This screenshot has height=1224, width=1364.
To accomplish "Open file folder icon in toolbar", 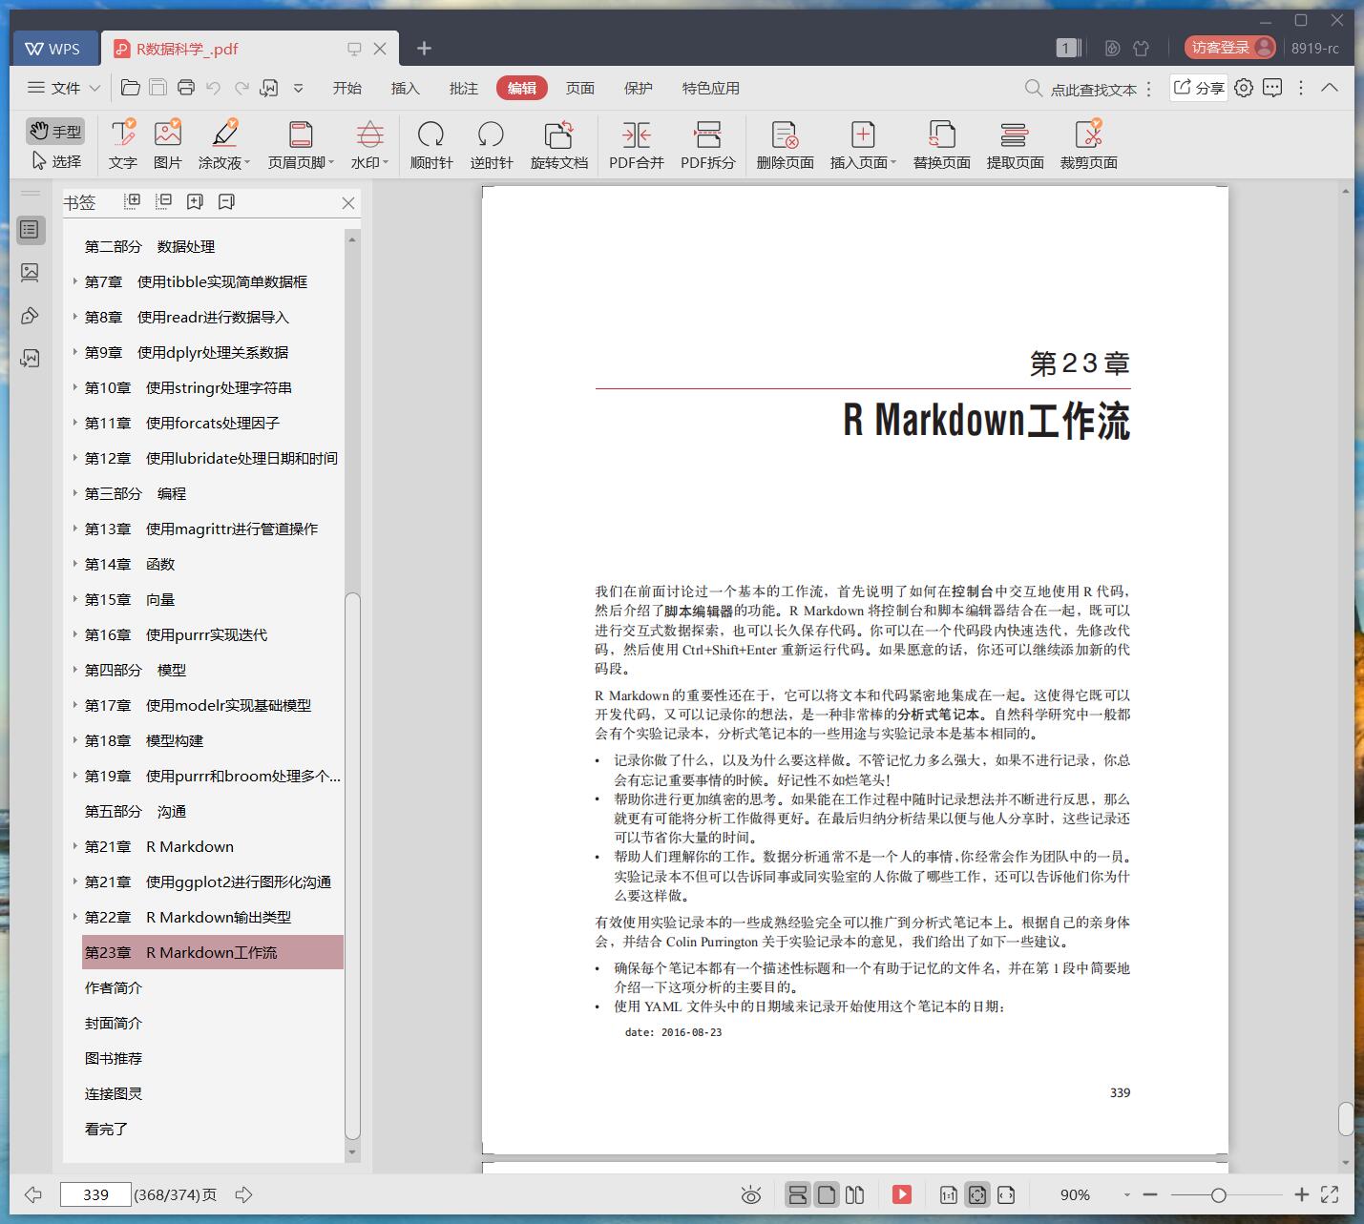I will pos(131,88).
